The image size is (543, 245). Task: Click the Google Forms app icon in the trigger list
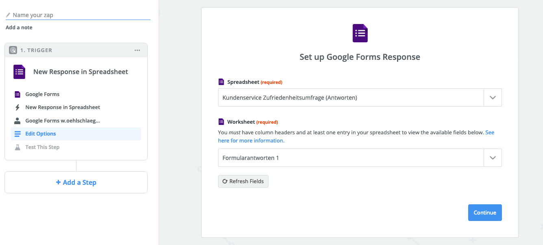pyautogui.click(x=17, y=94)
